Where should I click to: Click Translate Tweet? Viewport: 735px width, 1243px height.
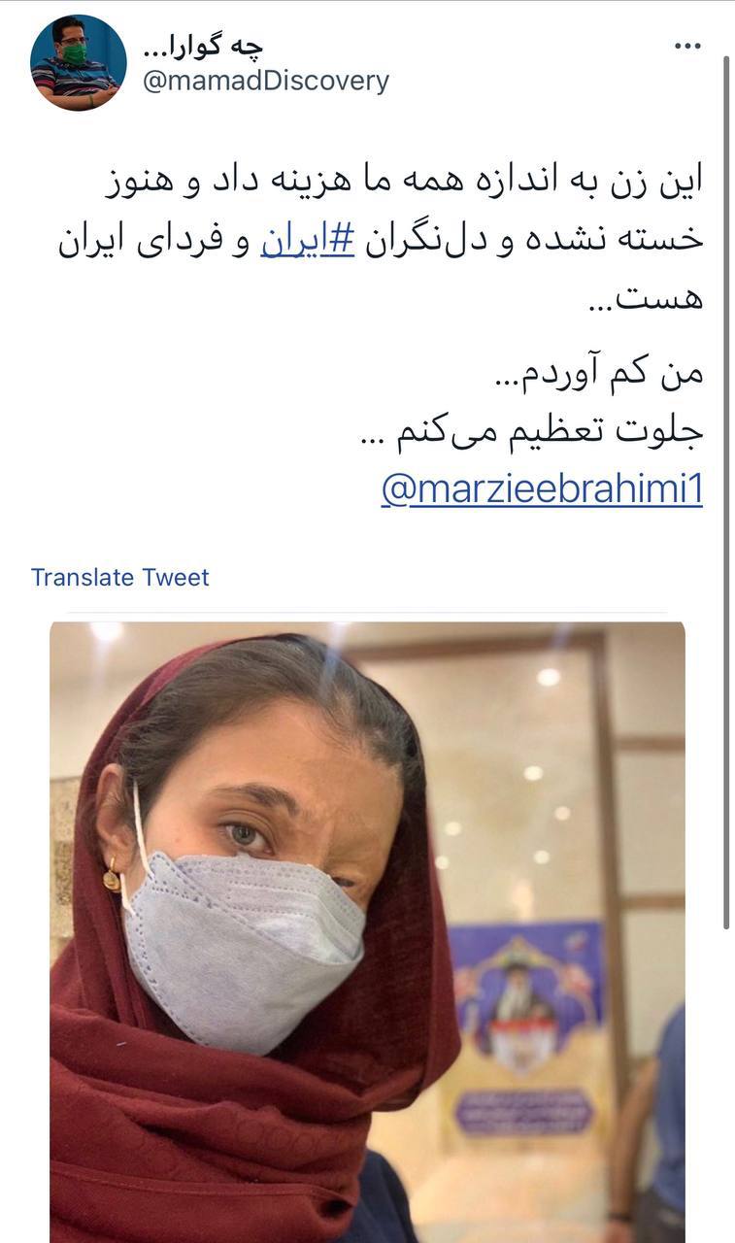[x=120, y=577]
